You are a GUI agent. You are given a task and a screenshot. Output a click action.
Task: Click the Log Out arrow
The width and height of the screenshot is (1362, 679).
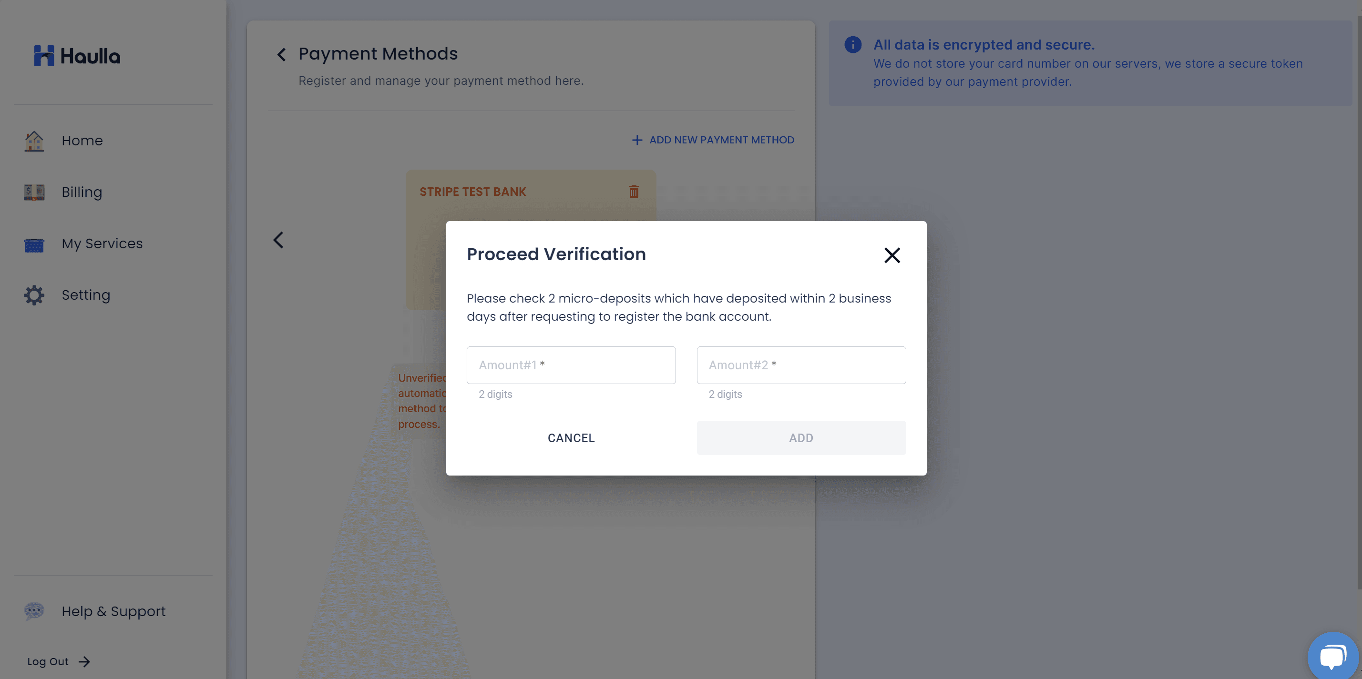(84, 661)
